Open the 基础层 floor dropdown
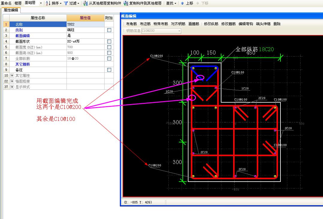323x219 pixels. tap(41, 3)
